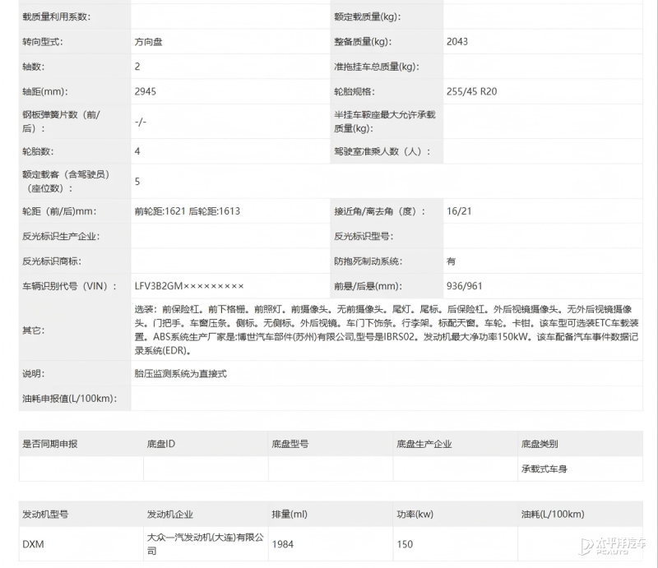Select the power value 150
Image resolution: width=658 pixels, height=568 pixels.
404,544
